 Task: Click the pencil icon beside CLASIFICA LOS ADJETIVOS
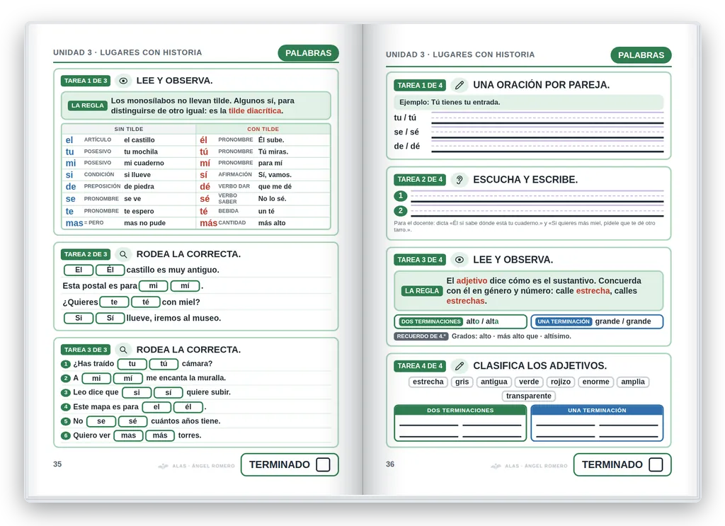(x=459, y=366)
